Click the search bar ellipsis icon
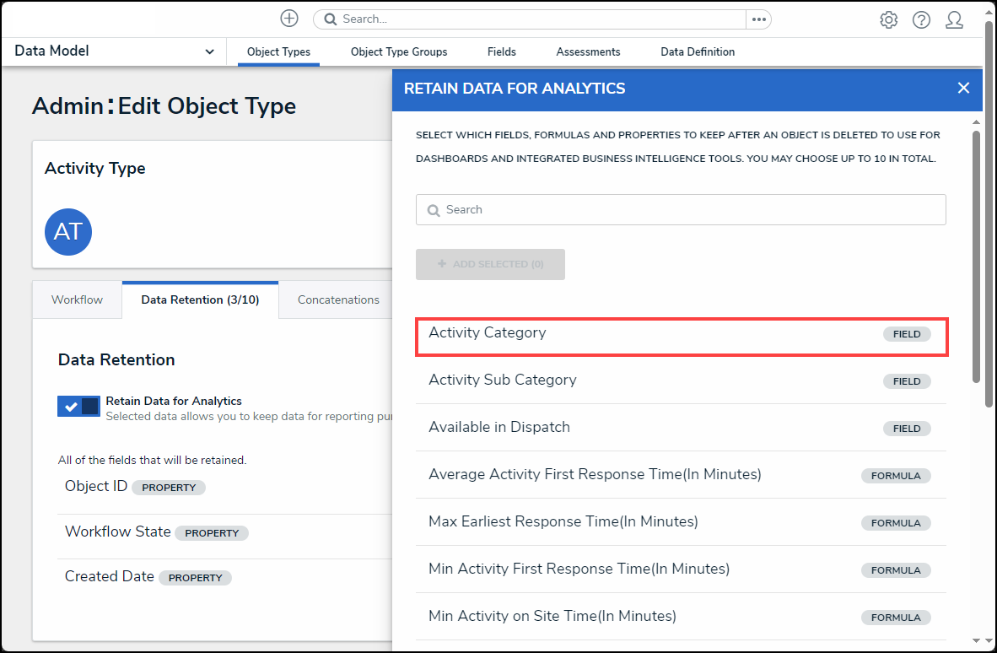997x653 pixels. point(758,19)
